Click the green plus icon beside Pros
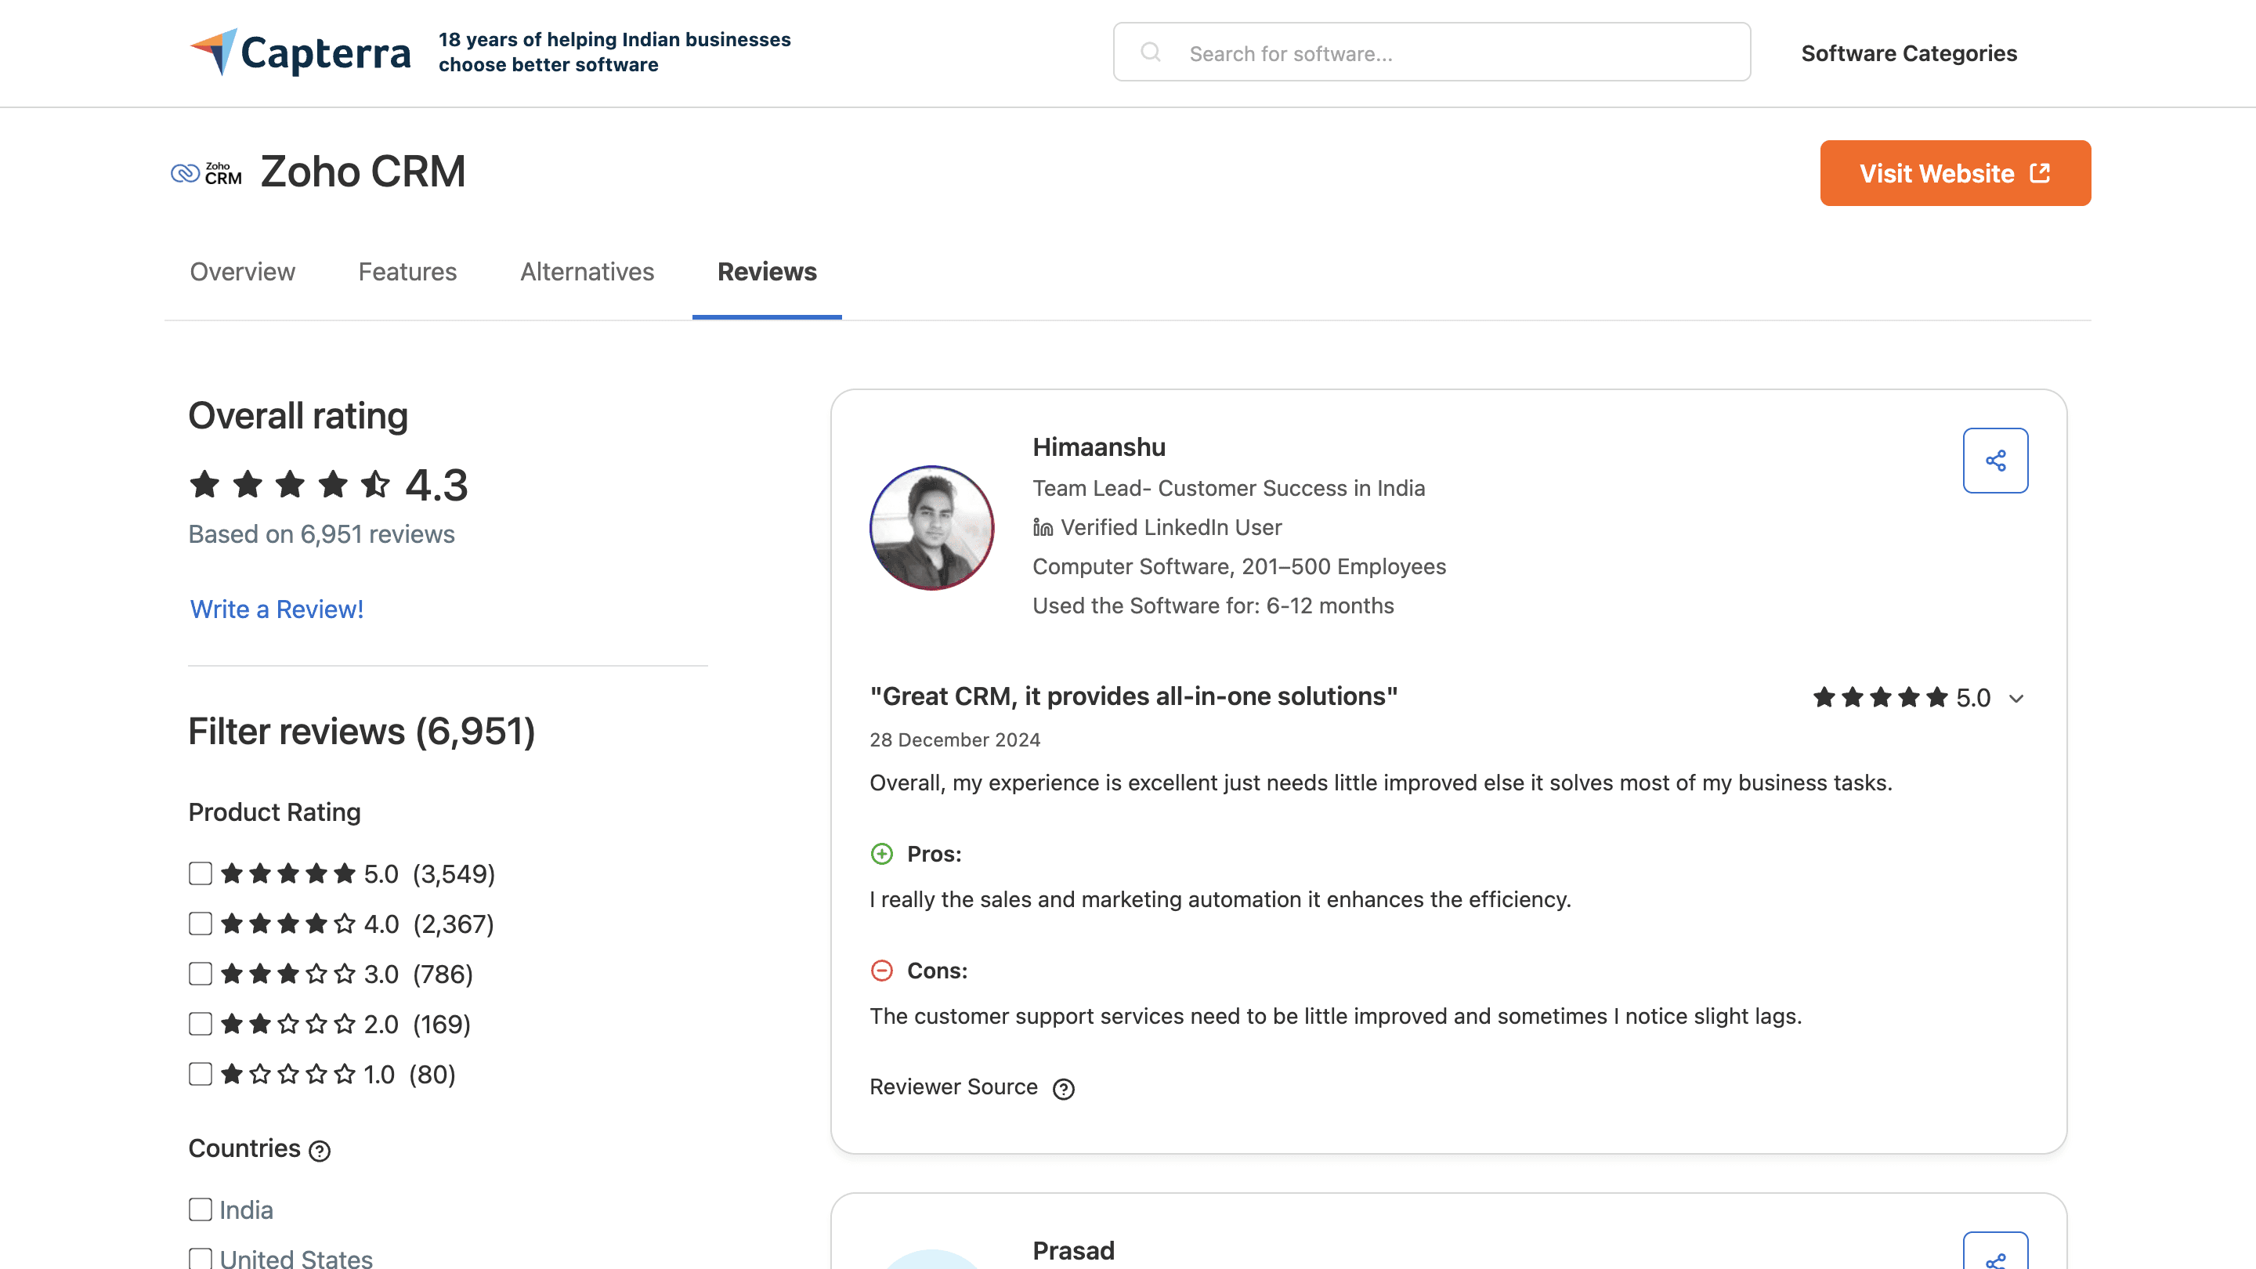Image resolution: width=2256 pixels, height=1269 pixels. tap(882, 854)
